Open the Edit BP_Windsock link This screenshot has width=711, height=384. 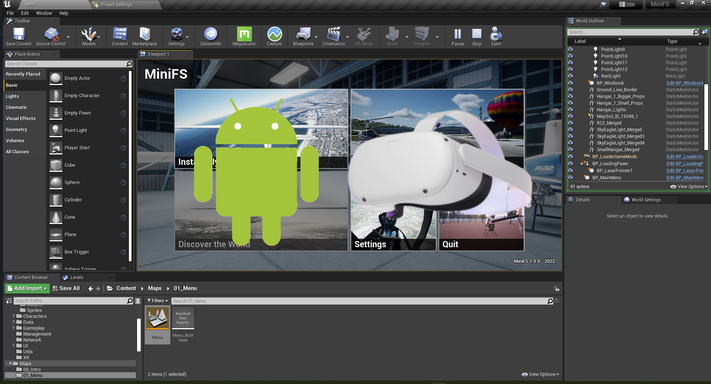(685, 83)
